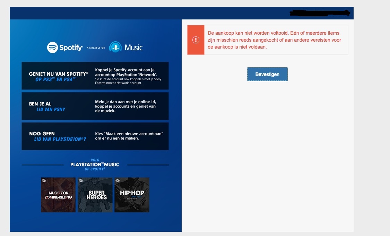The image size is (390, 236).
Task: Click the PlayStation Music headphone logo
Action: 115,47
